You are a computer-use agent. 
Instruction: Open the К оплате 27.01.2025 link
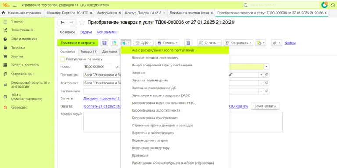coord(102,106)
